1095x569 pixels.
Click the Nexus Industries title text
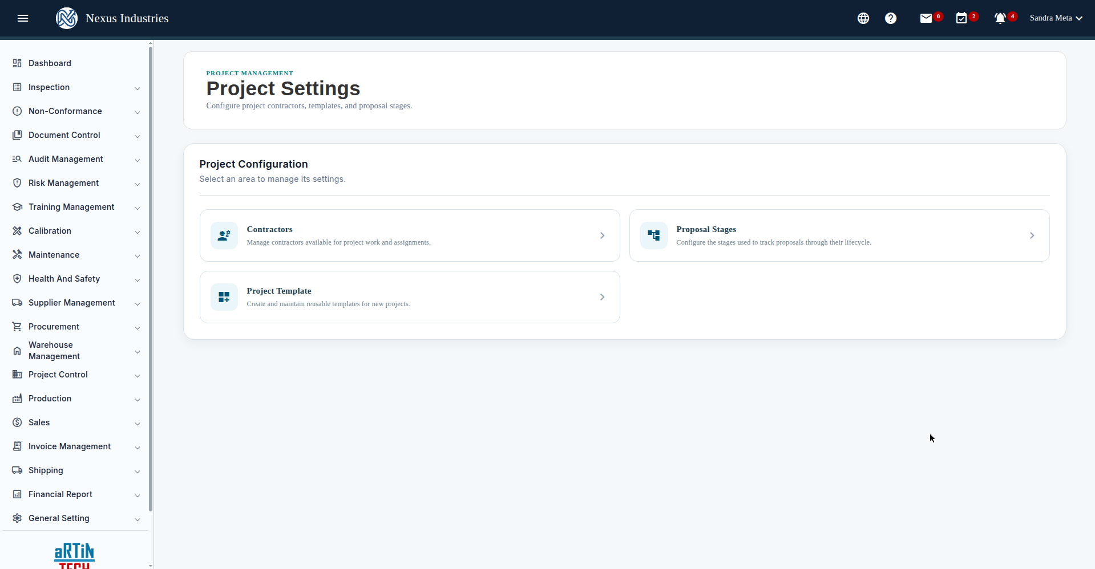[x=127, y=18]
